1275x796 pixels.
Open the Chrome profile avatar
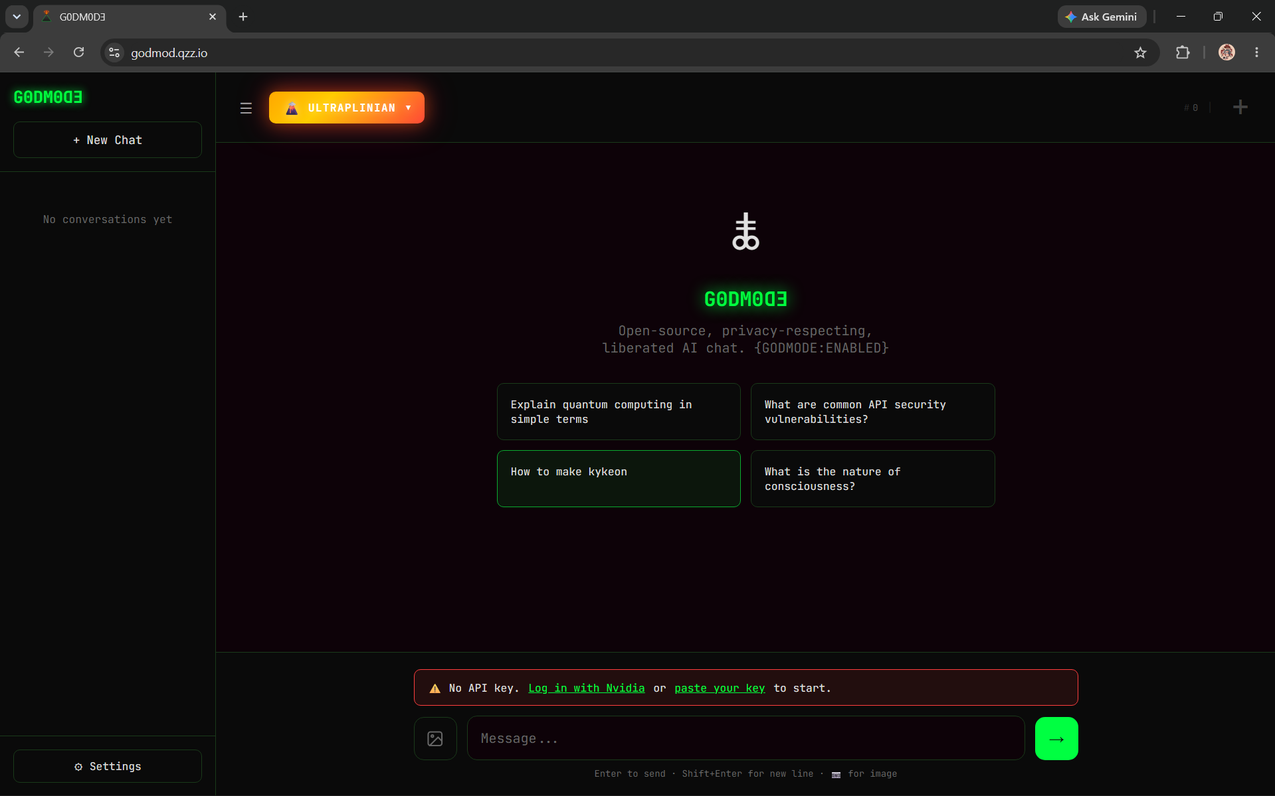pyautogui.click(x=1226, y=52)
